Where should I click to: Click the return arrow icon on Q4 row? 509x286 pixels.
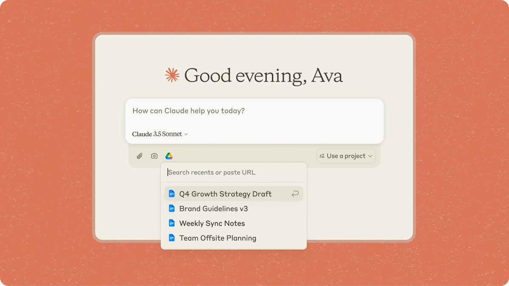[x=295, y=194]
